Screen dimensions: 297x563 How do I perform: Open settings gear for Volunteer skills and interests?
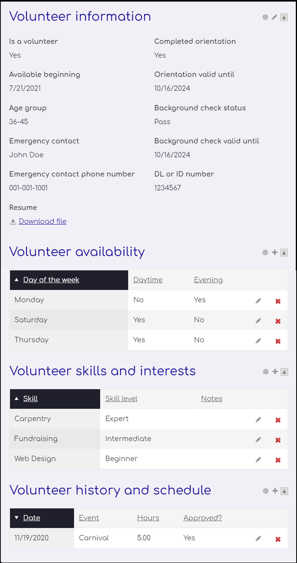tap(265, 372)
